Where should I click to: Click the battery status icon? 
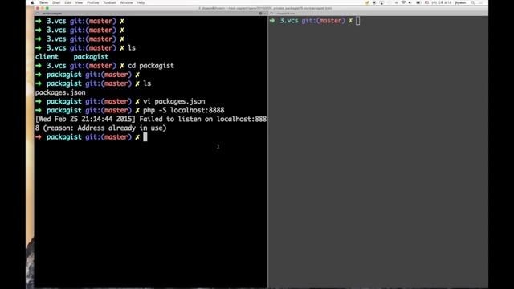tap(418, 2)
